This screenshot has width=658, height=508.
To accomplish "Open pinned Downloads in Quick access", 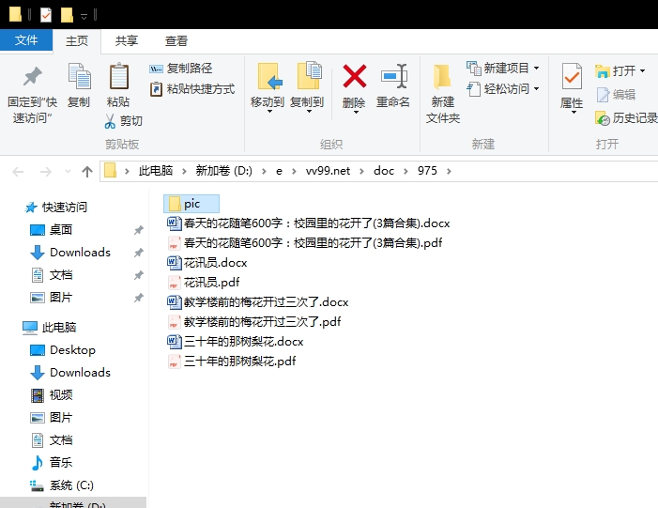I will click(70, 253).
